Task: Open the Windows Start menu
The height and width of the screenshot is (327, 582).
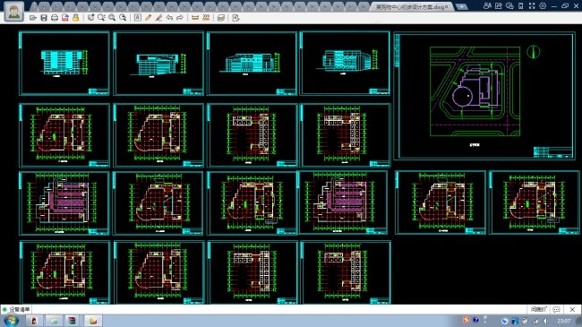Action: point(11,321)
